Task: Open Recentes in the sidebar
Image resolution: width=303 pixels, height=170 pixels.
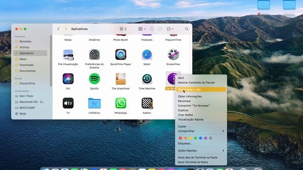Action: (x=30, y=42)
